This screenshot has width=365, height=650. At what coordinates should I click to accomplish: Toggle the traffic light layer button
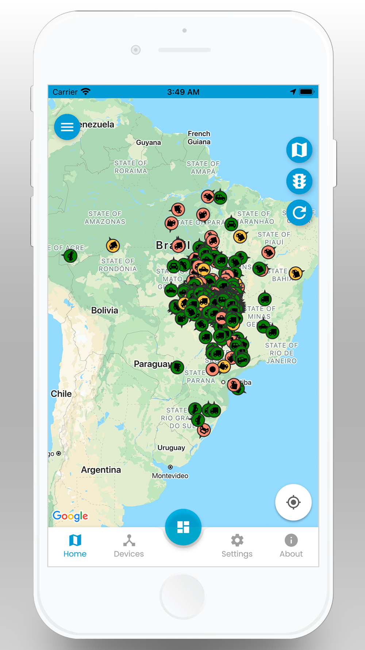[x=299, y=181]
